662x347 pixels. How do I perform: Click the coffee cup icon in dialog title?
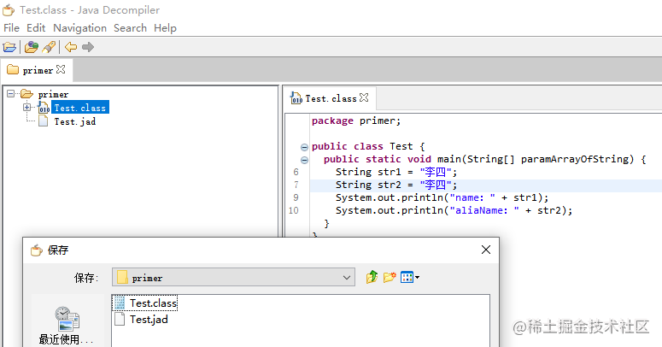click(37, 250)
